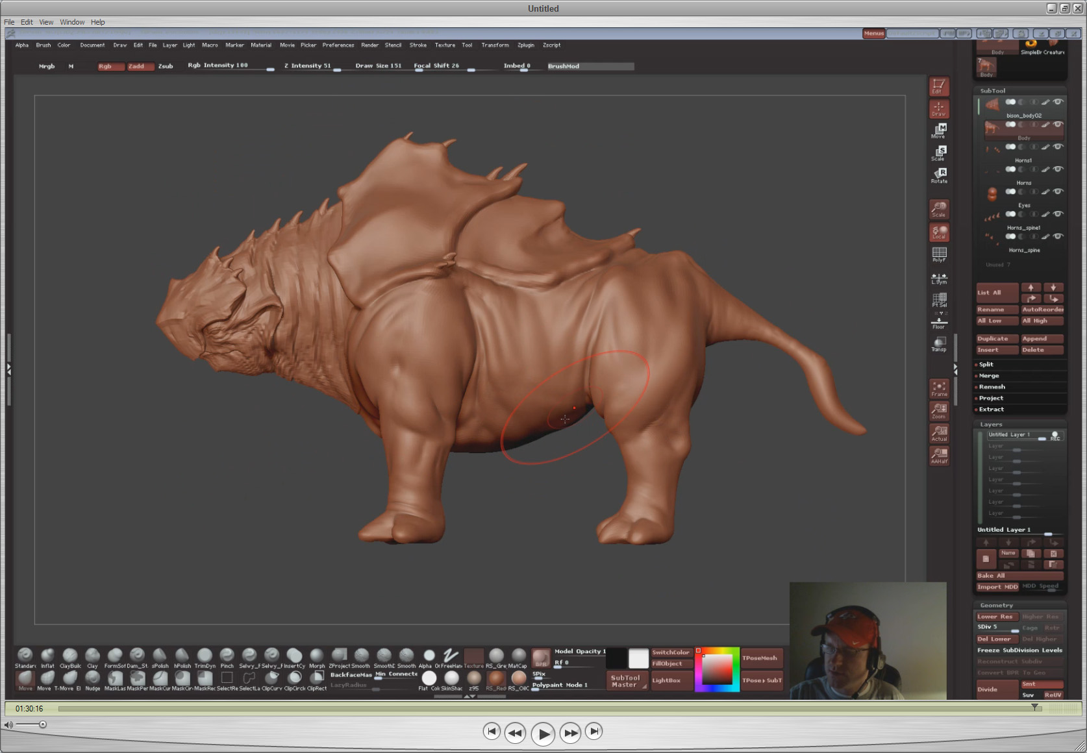
Task: Toggle Zadd sculpt mode
Action: coord(140,66)
